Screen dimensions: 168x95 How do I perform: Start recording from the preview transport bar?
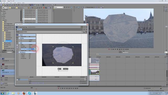[x=109, y=49]
